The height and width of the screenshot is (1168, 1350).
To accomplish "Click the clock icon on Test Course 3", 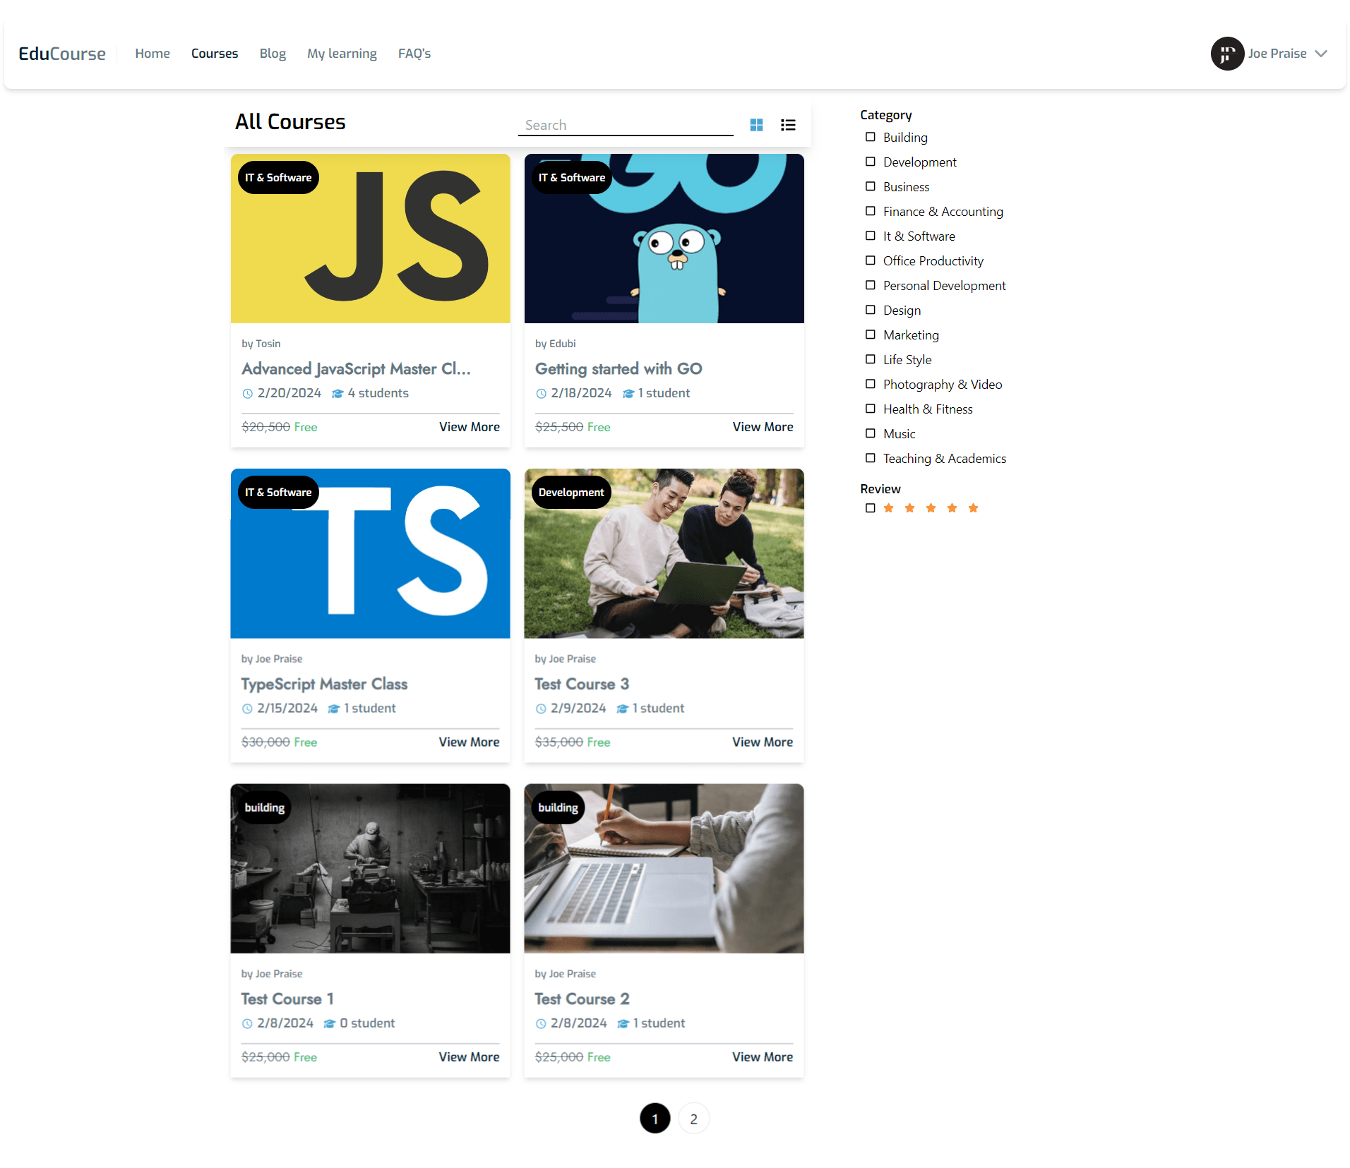I will [x=541, y=709].
